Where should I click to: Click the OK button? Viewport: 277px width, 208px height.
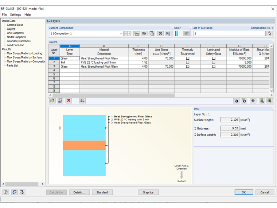coord(244,192)
